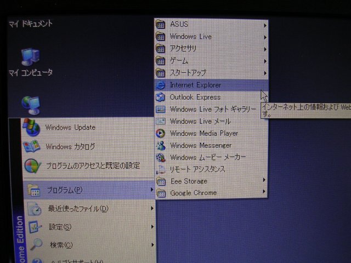Open リモート アシスタンス menu entry

pyautogui.click(x=211, y=169)
